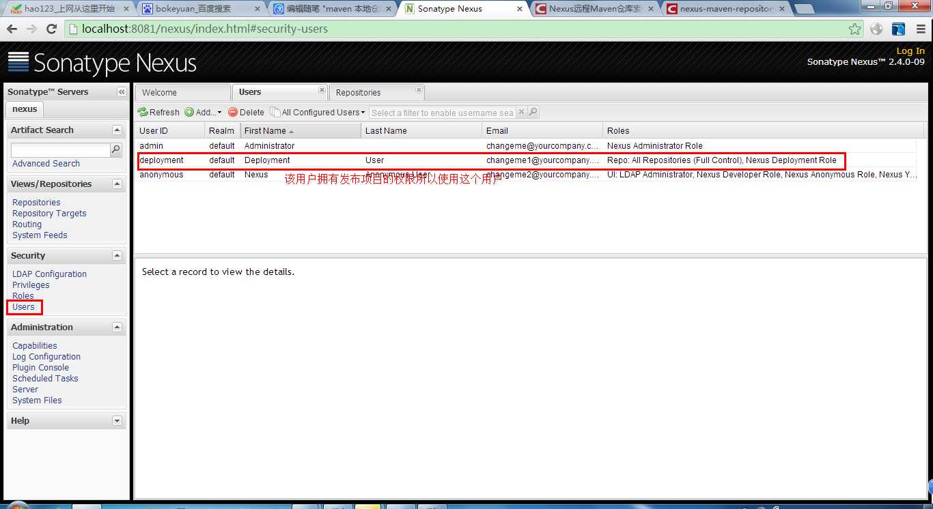The width and height of the screenshot is (933, 509).
Task: Sort by the User ID column header
Action: pyautogui.click(x=170, y=130)
